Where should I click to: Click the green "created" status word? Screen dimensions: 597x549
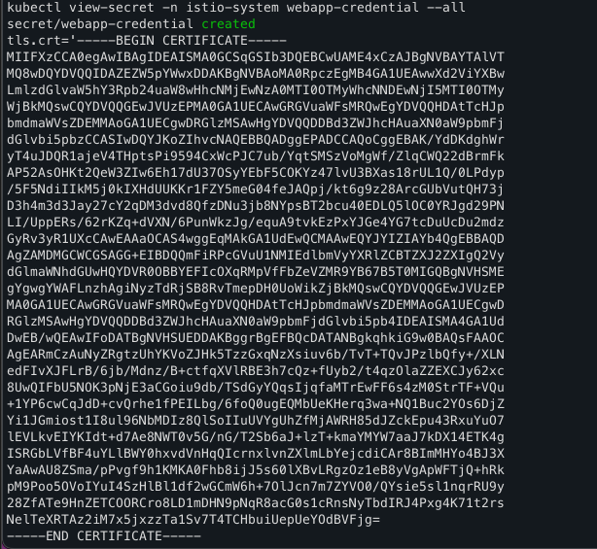tap(228, 24)
